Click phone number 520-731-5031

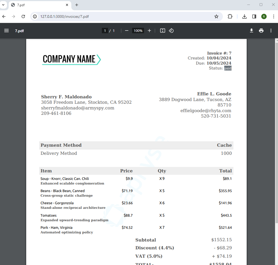pyautogui.click(x=216, y=116)
